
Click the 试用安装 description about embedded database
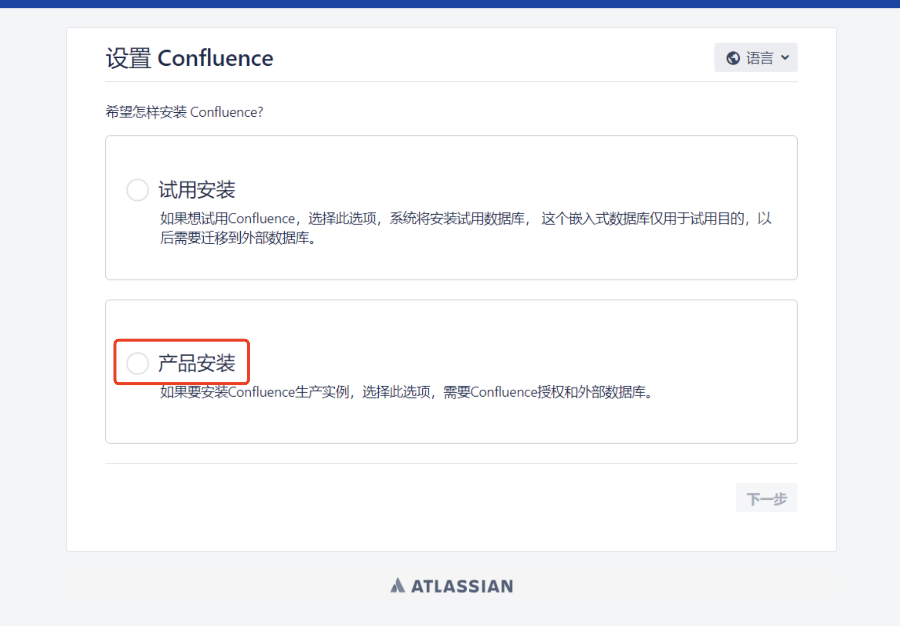pyautogui.click(x=465, y=228)
